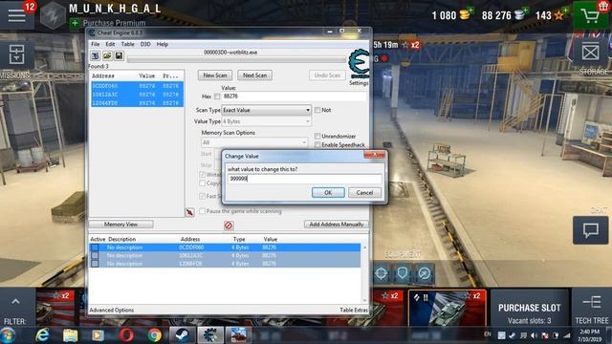Toggle the Hex checkbox

(217, 97)
